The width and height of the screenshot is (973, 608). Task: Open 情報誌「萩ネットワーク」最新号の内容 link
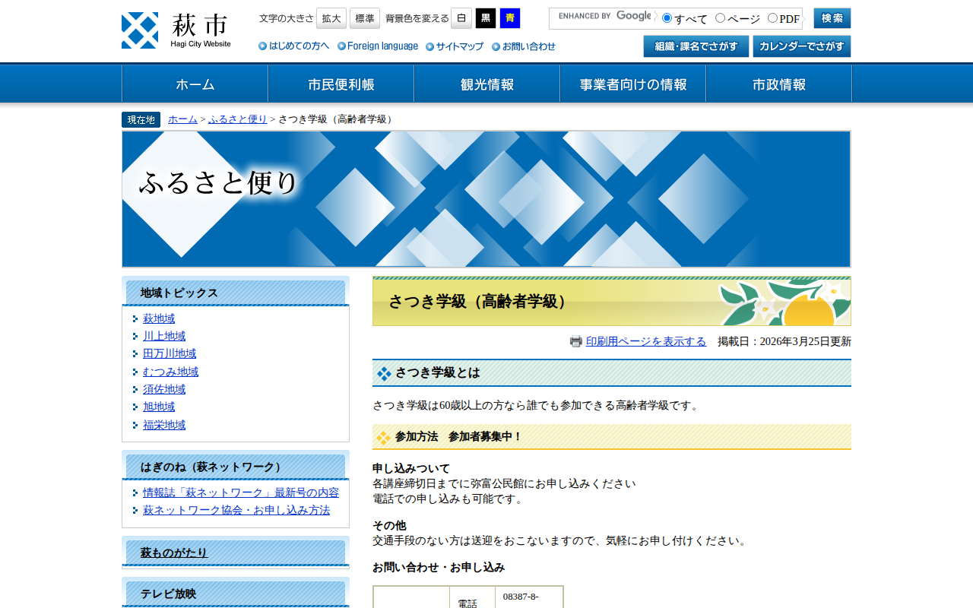coord(241,492)
